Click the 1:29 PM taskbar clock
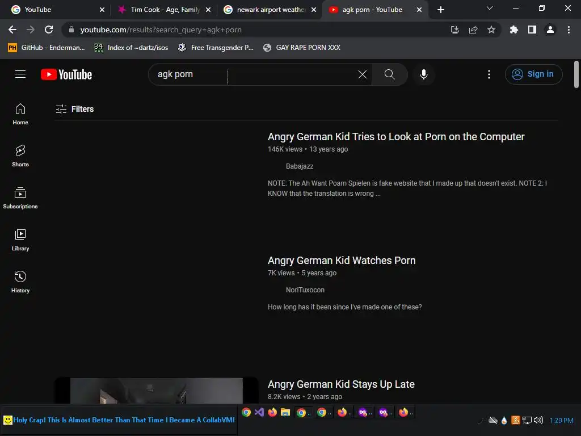Image resolution: width=581 pixels, height=436 pixels. (561, 421)
